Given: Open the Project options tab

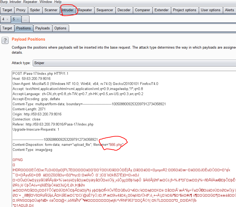Looking at the screenshot, I should pyautogui.click(x=185, y=10).
